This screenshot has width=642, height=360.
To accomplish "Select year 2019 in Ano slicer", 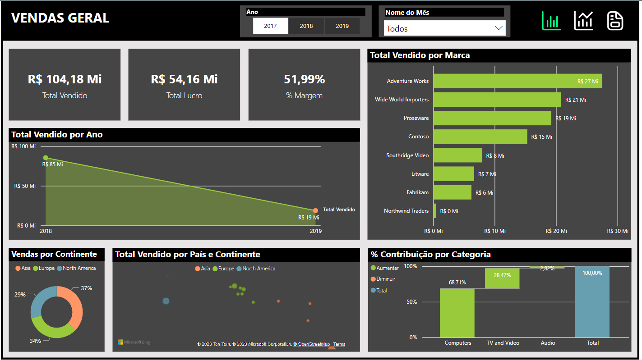I will click(342, 26).
